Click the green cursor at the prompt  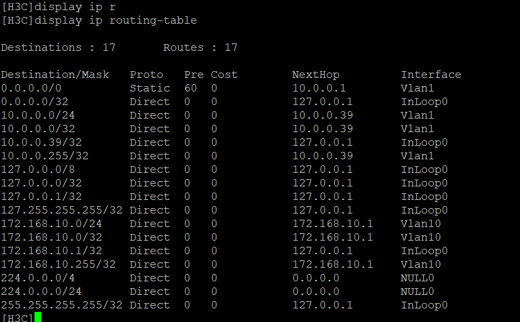tap(38, 317)
